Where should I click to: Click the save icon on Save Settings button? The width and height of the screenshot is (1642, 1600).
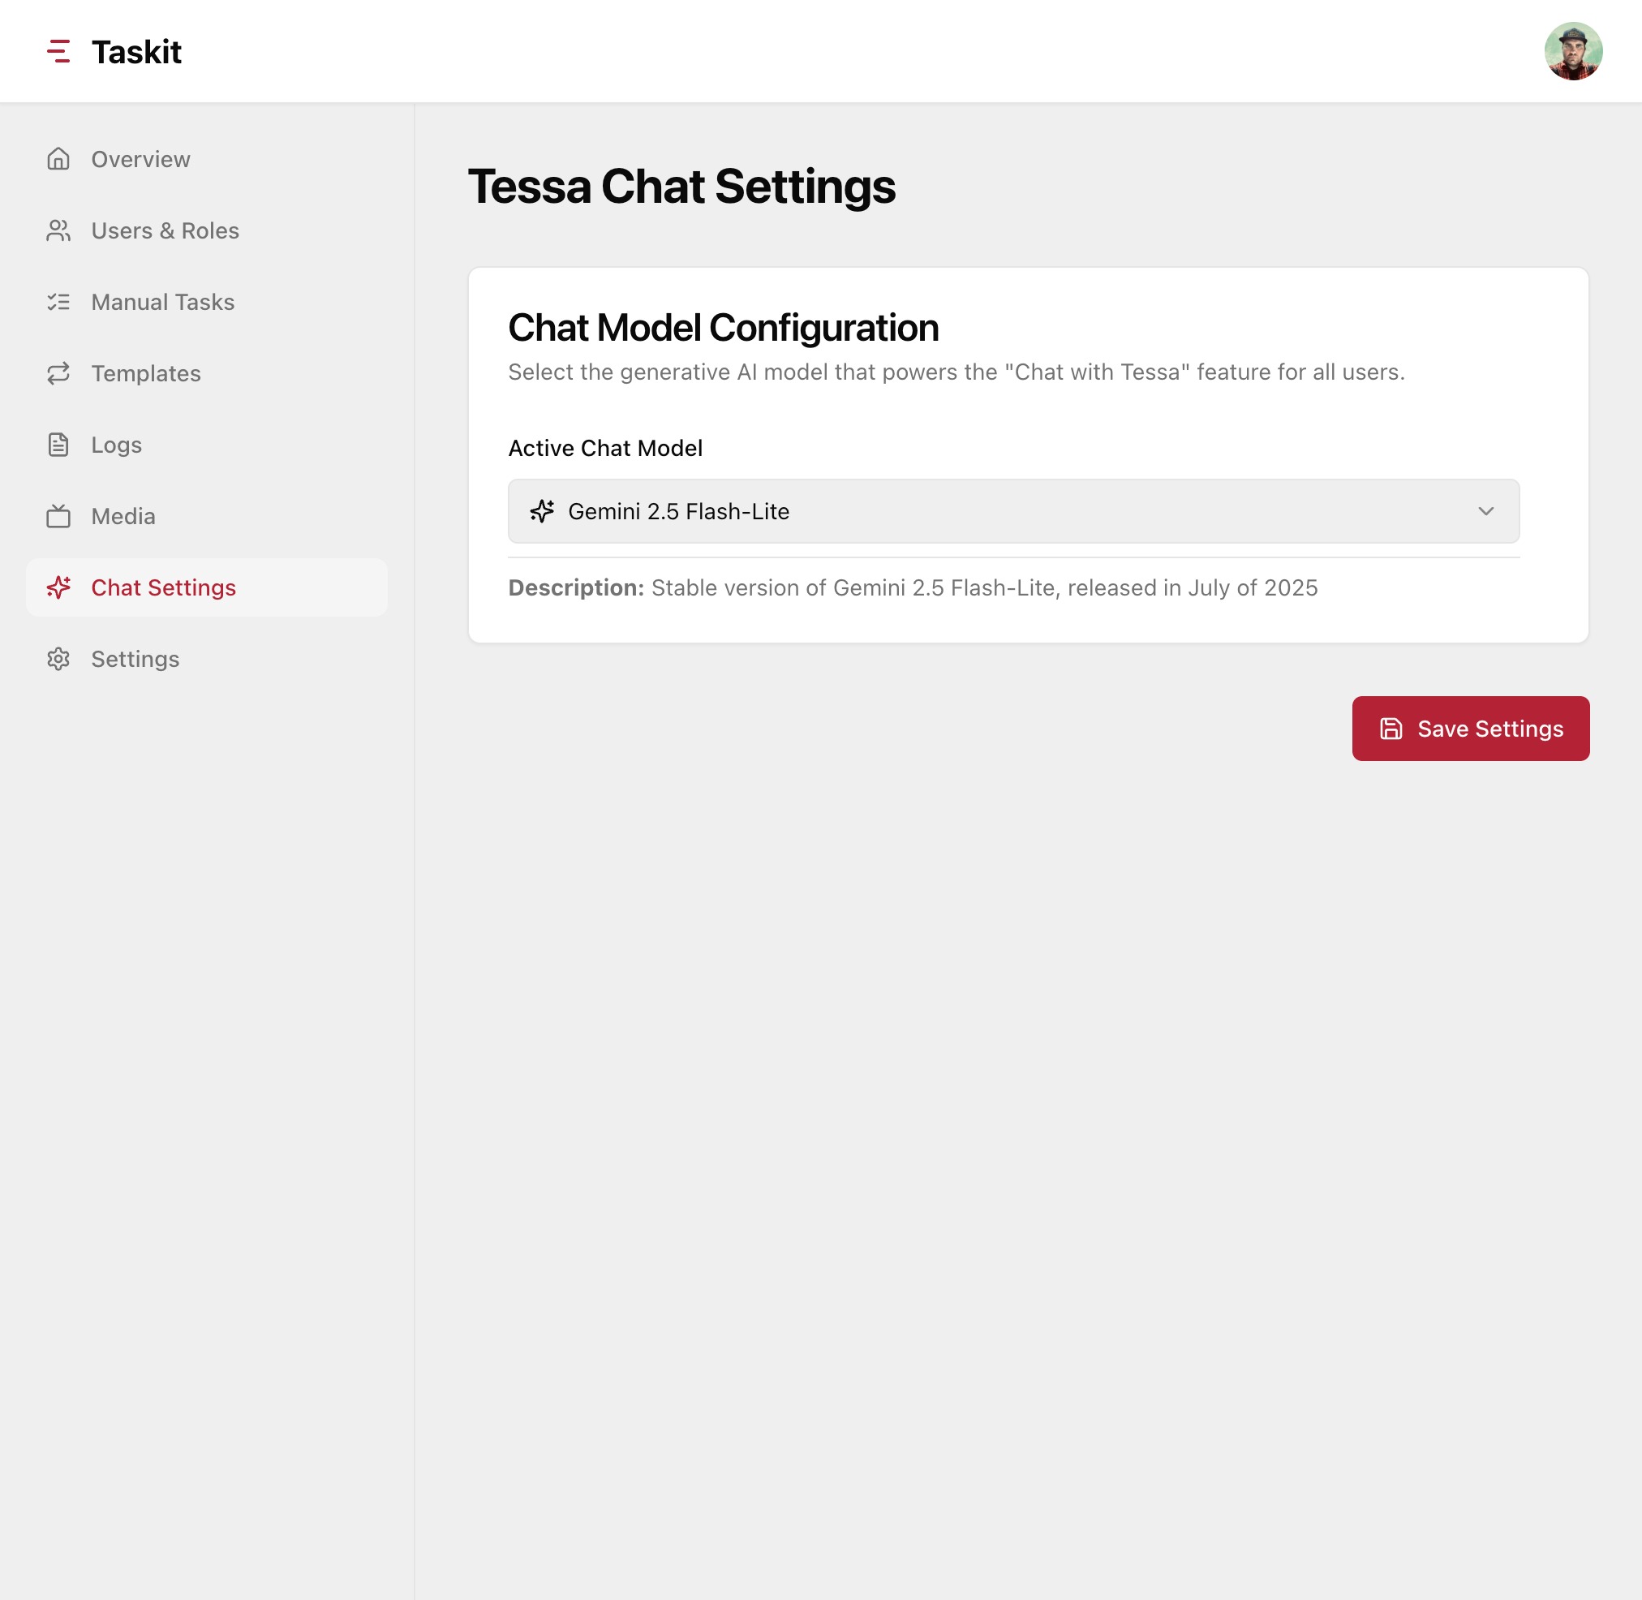click(1391, 728)
